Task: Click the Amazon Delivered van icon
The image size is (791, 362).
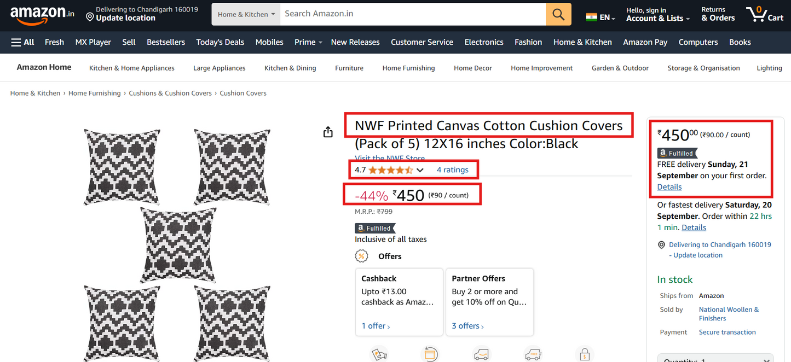Action: (481, 354)
